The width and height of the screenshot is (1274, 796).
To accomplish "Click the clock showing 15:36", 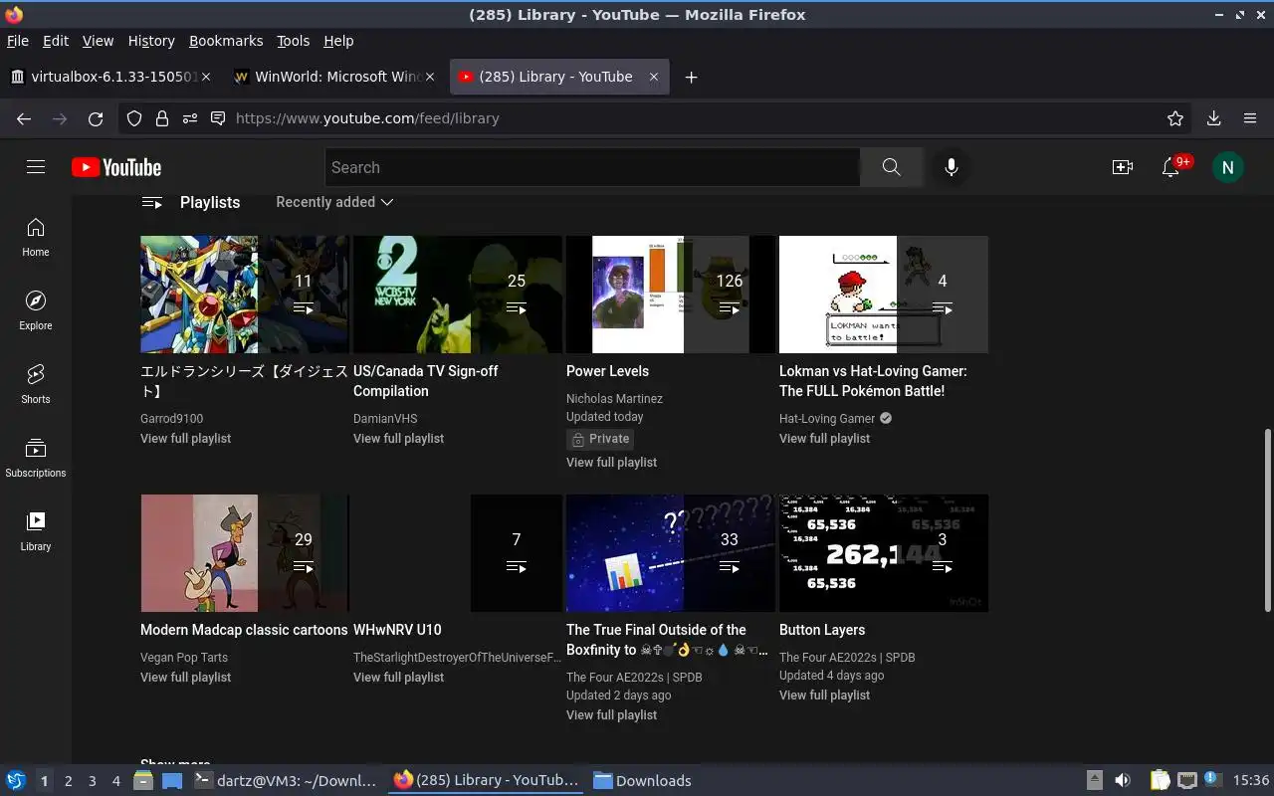I will coord(1250,781).
